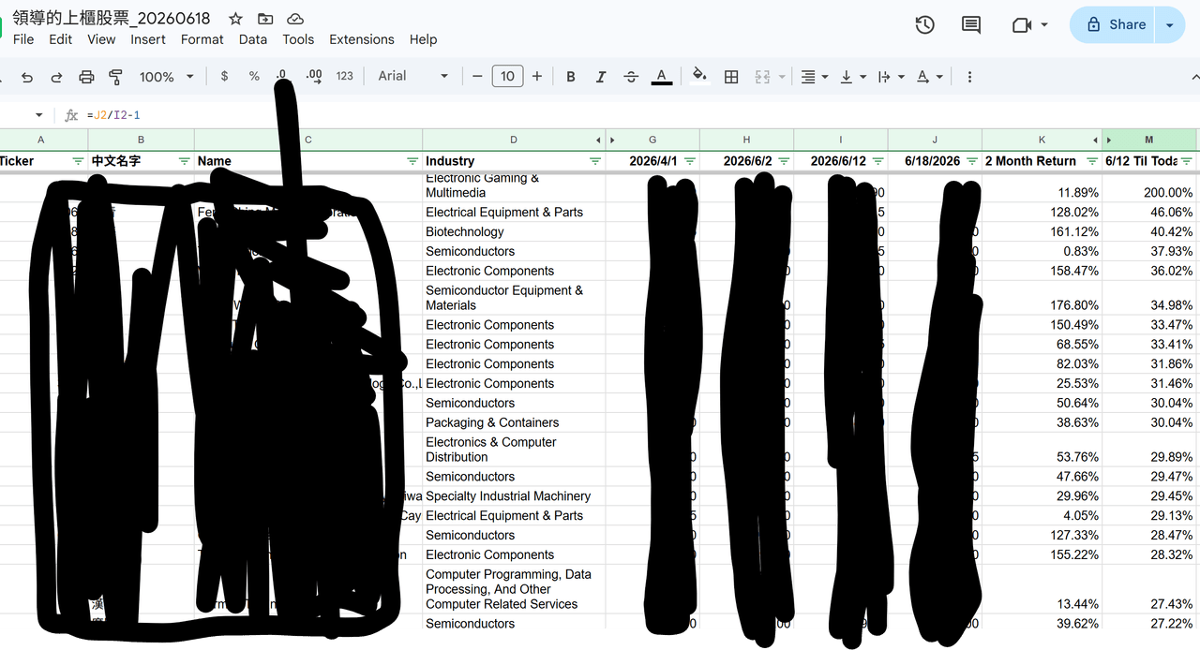Select the Biotechnology industry cell
Viewport: 1200px width, 650px height.
point(513,231)
